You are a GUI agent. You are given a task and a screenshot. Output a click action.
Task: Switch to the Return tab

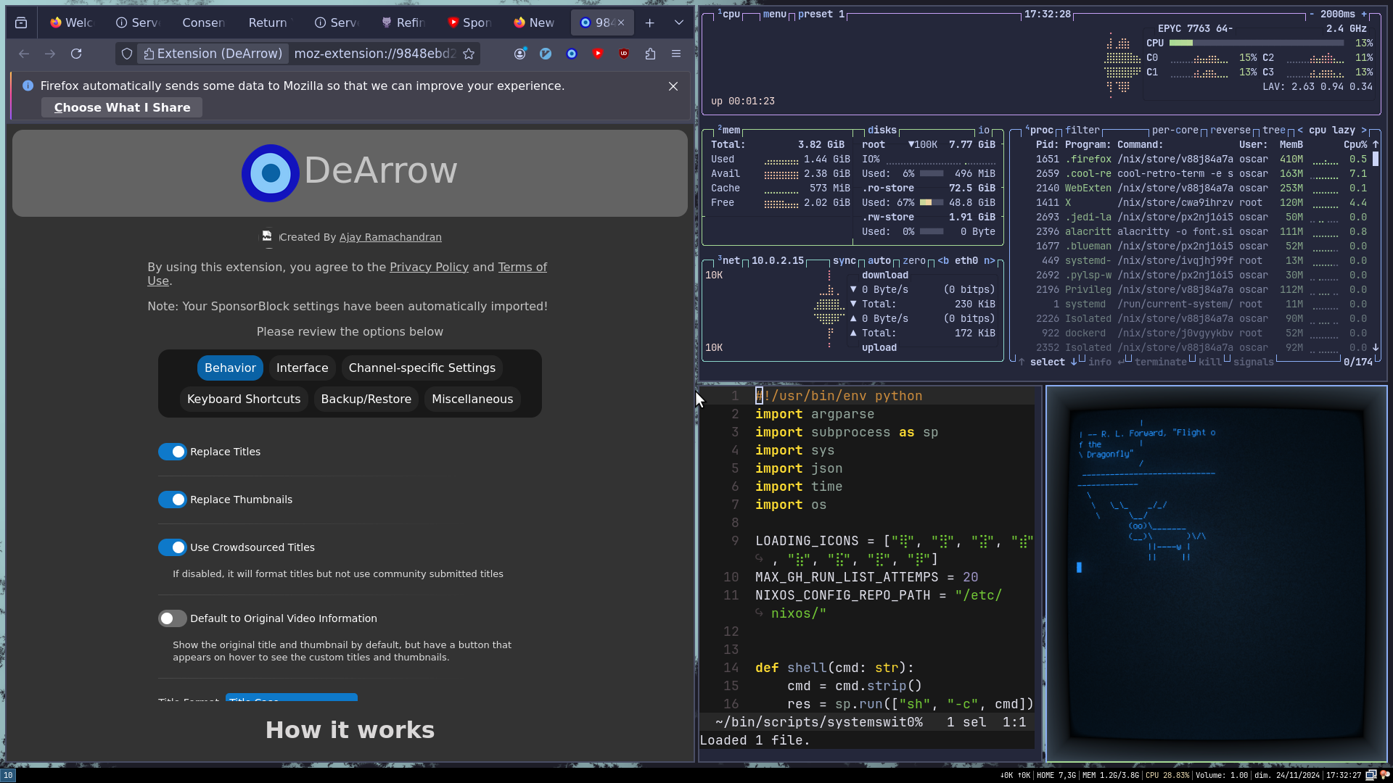[x=268, y=23]
